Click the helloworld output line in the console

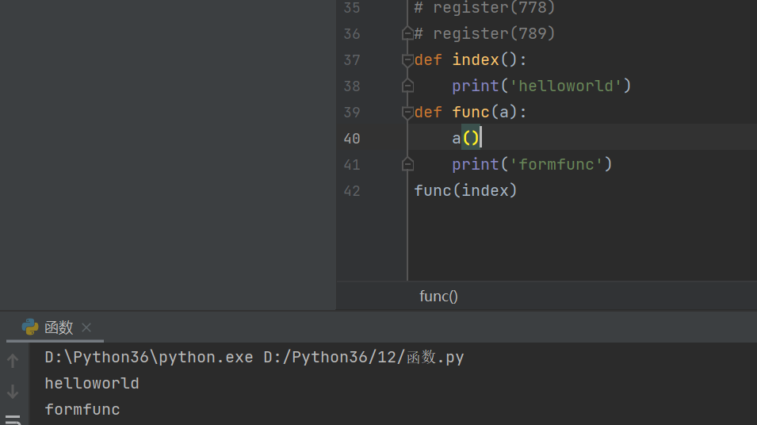point(92,384)
